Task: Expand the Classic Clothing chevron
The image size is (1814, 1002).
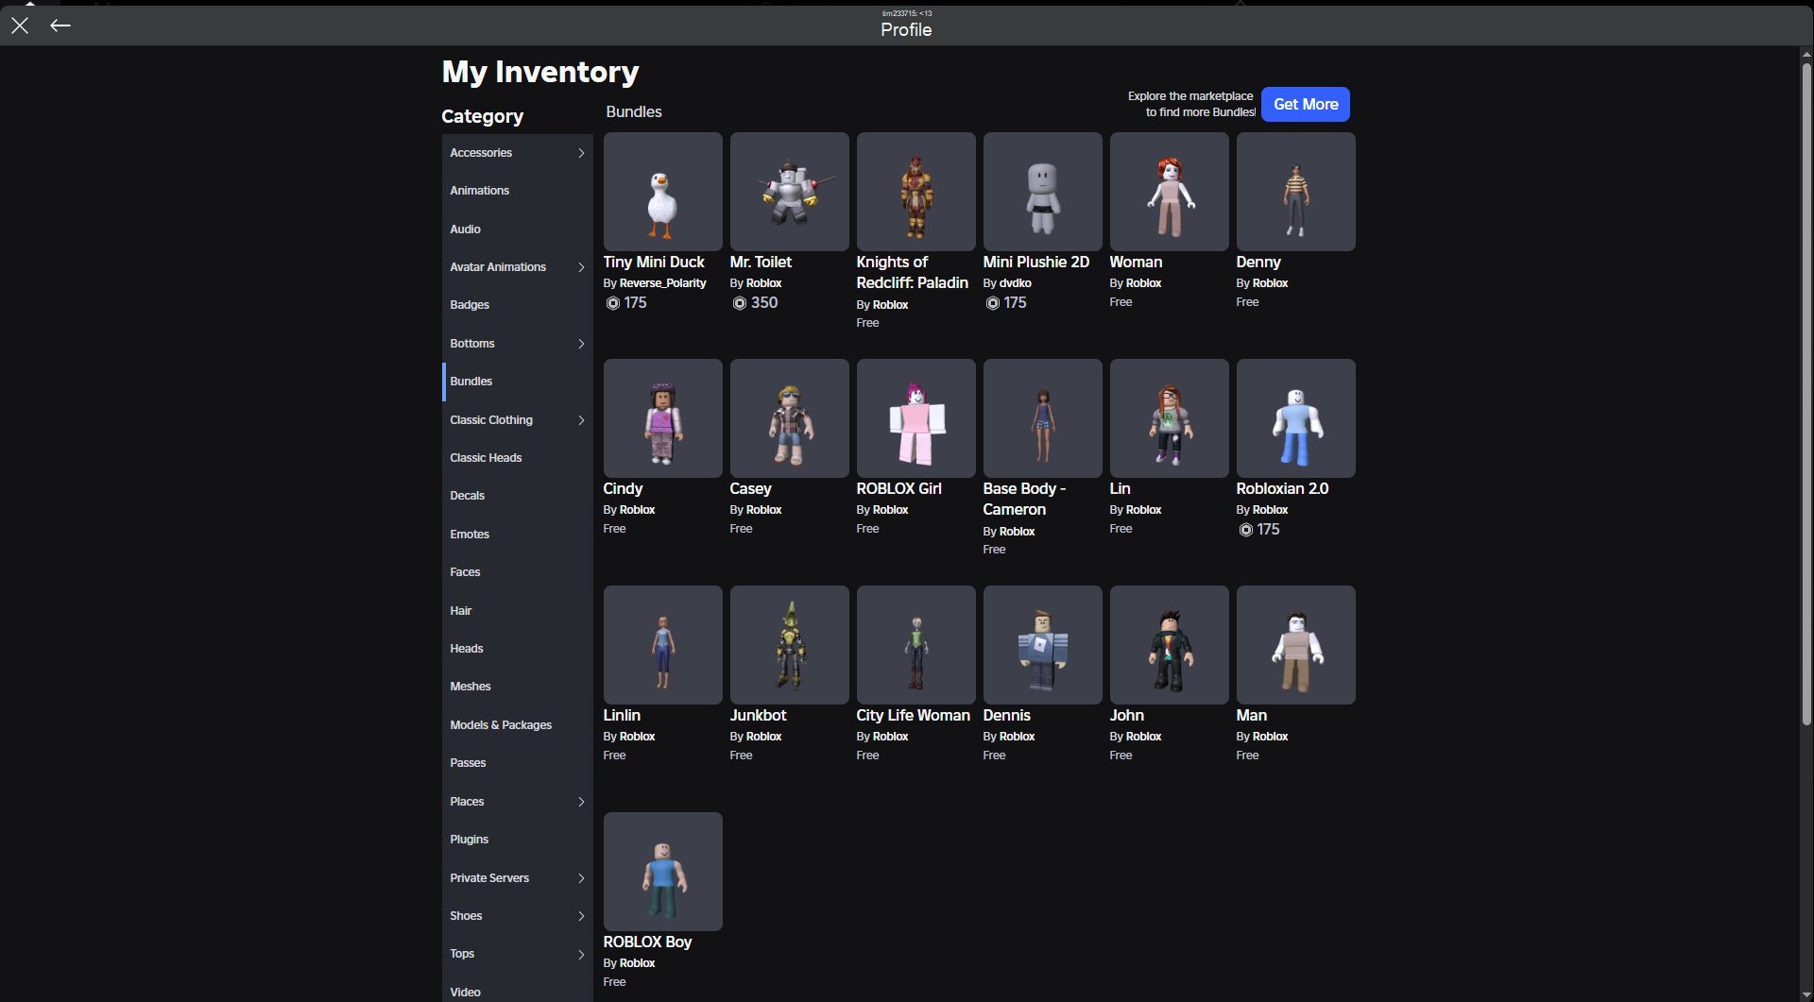Action: [x=581, y=420]
